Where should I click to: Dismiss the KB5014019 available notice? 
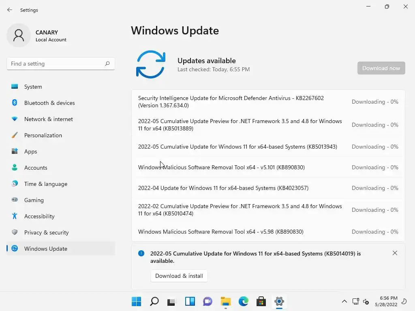pos(395,253)
